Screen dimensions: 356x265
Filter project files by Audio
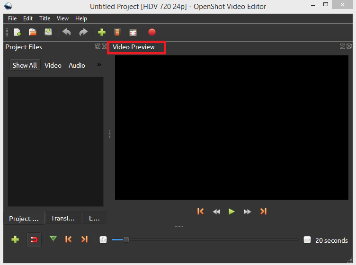click(77, 65)
